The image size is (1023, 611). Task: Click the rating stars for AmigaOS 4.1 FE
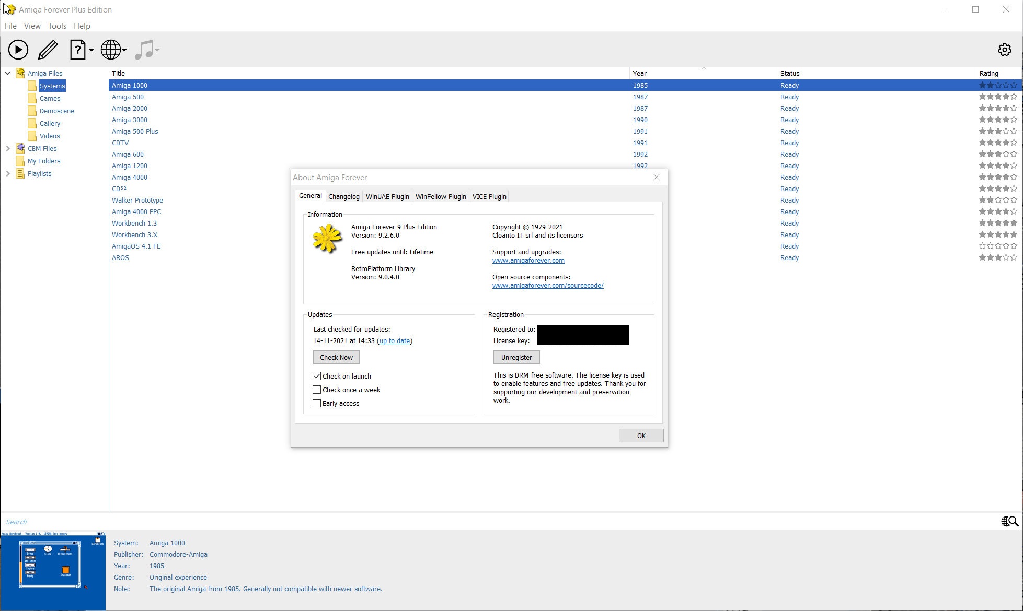coord(998,246)
